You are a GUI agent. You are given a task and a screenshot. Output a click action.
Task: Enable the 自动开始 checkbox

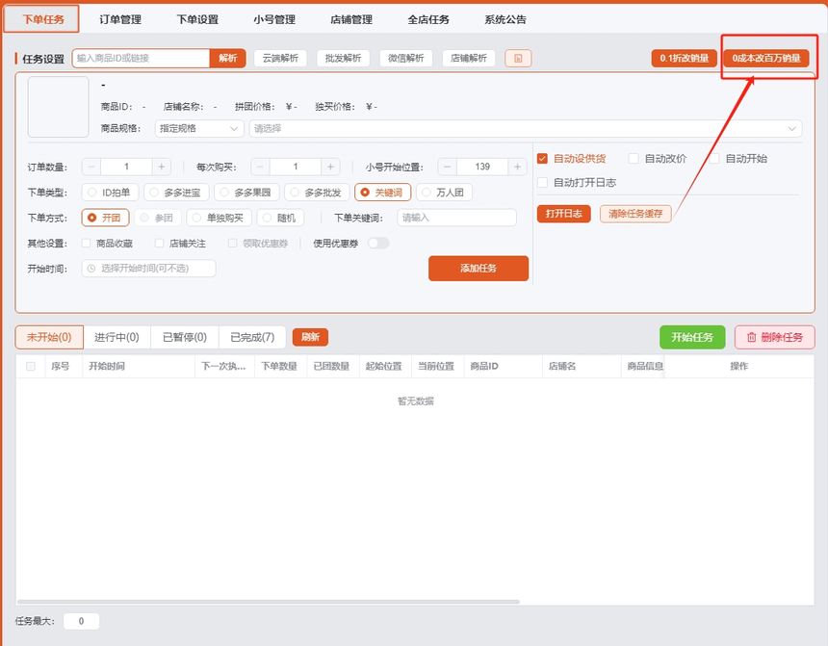(x=714, y=159)
